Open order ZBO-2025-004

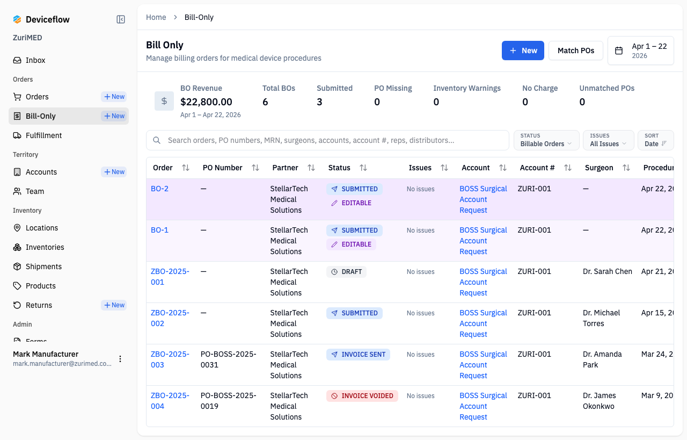(x=170, y=401)
